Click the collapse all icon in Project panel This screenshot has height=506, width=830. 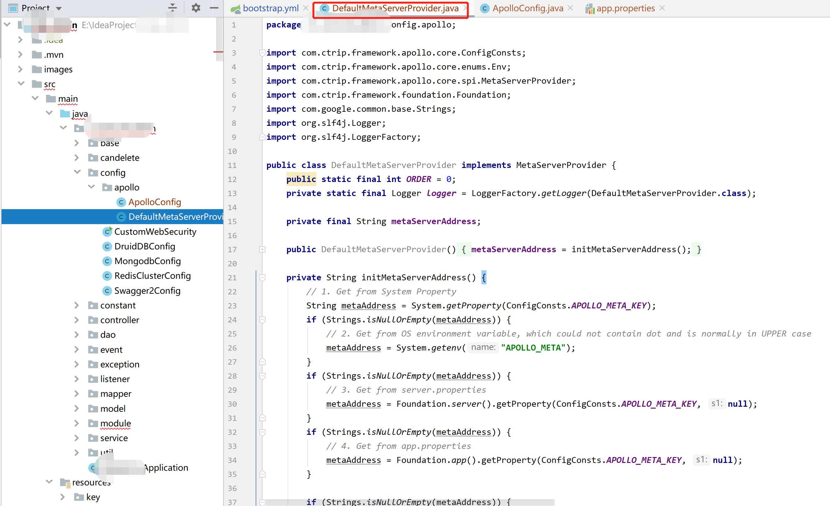[173, 8]
